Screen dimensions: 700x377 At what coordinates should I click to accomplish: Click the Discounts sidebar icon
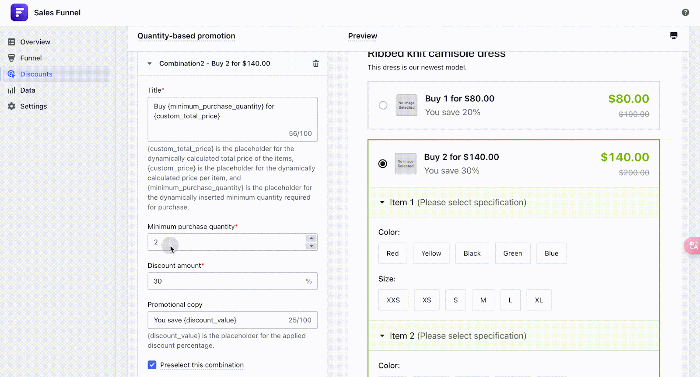(x=12, y=74)
